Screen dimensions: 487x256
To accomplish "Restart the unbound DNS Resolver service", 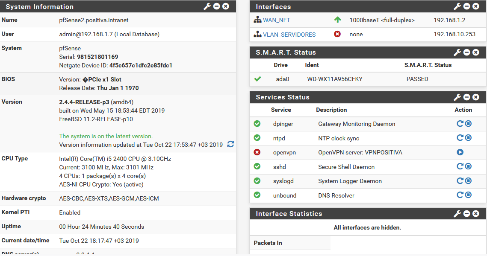I will (460, 195).
